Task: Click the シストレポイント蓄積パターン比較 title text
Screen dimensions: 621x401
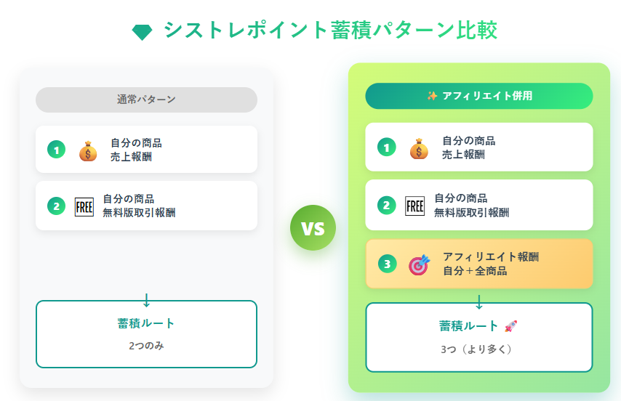Action: tap(331, 31)
